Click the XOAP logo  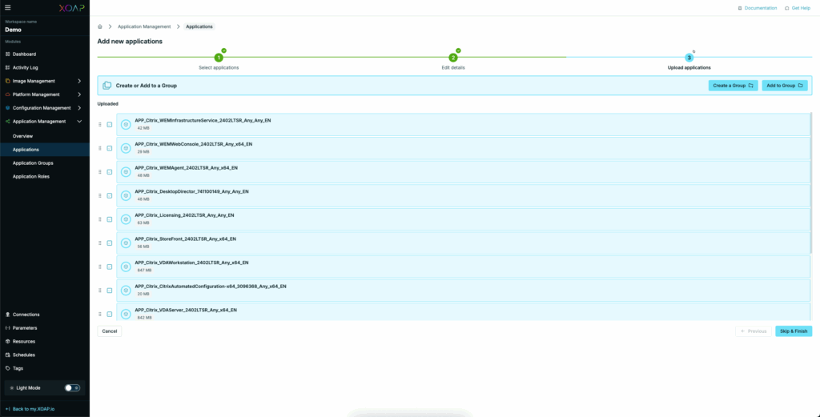[71, 7]
